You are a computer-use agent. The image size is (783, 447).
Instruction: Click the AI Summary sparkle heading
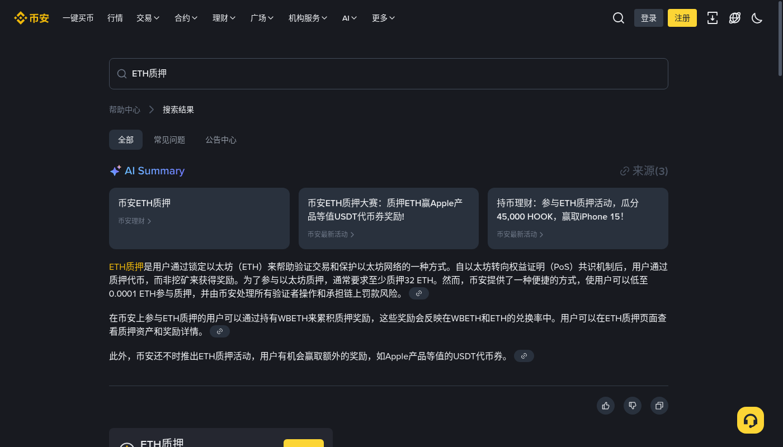tap(147, 171)
